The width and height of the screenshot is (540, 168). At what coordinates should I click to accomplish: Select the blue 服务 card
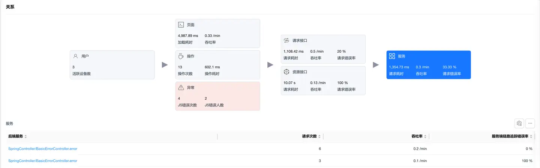pos(428,65)
